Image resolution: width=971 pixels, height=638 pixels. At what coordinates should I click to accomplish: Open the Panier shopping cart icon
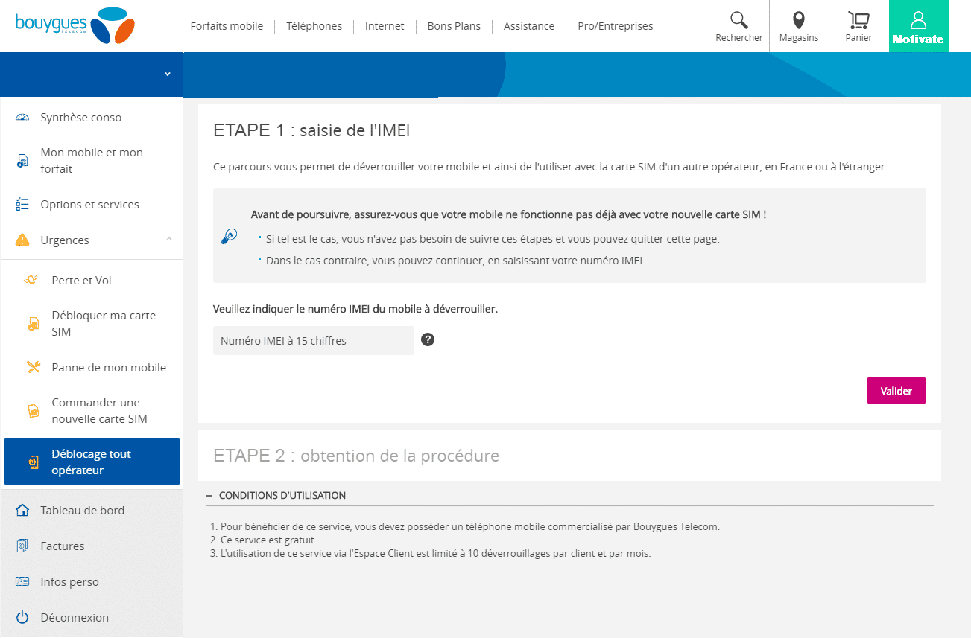pyautogui.click(x=858, y=20)
